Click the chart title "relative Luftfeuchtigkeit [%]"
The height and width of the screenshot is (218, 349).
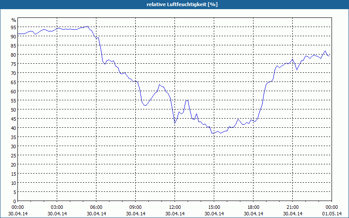(x=182, y=4)
